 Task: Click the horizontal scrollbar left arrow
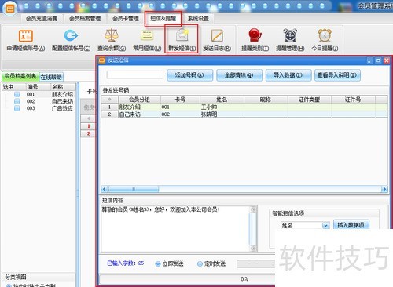pos(105,189)
